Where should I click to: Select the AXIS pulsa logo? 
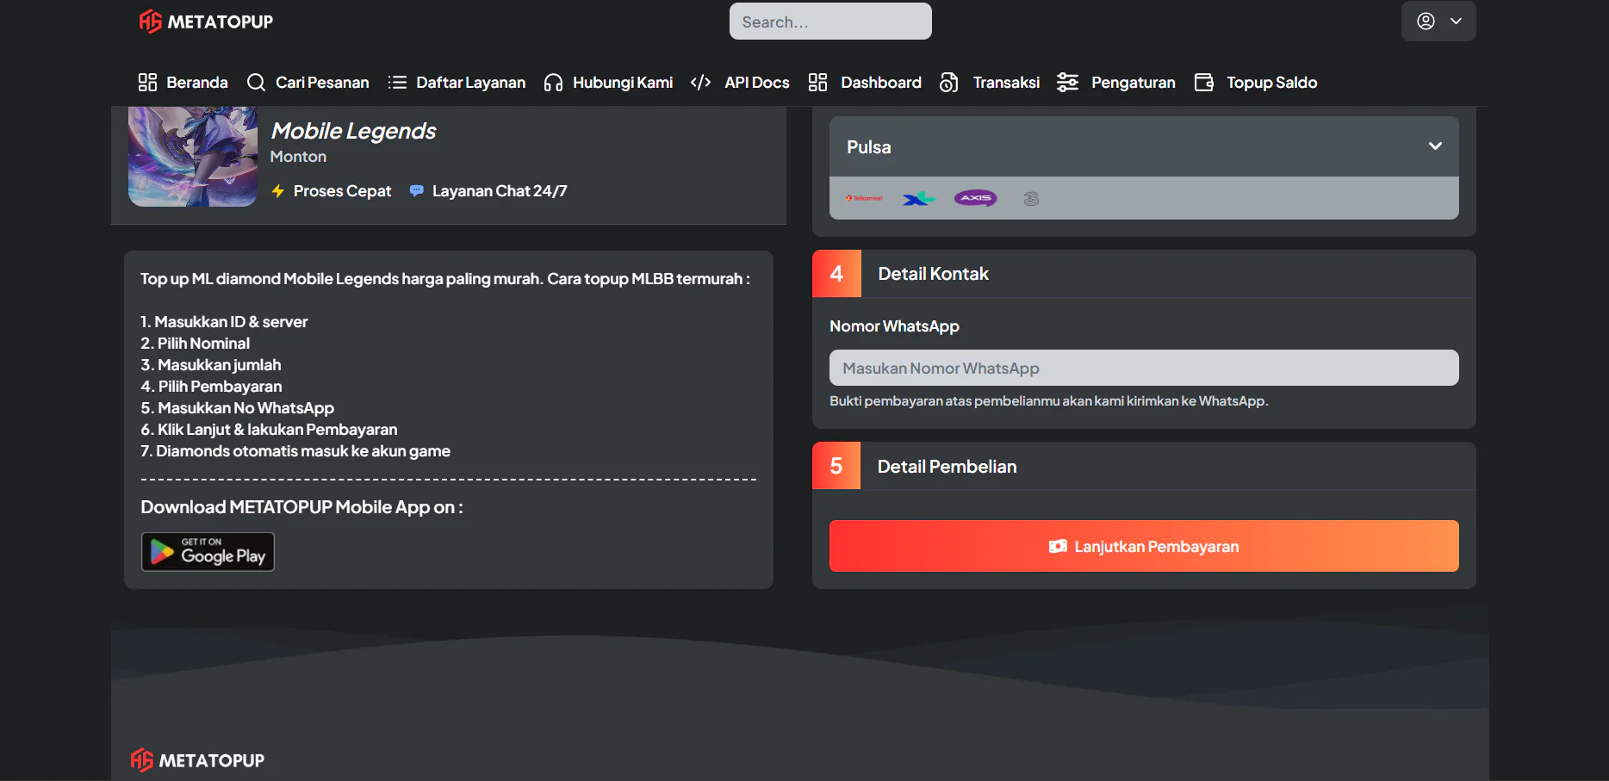975,198
